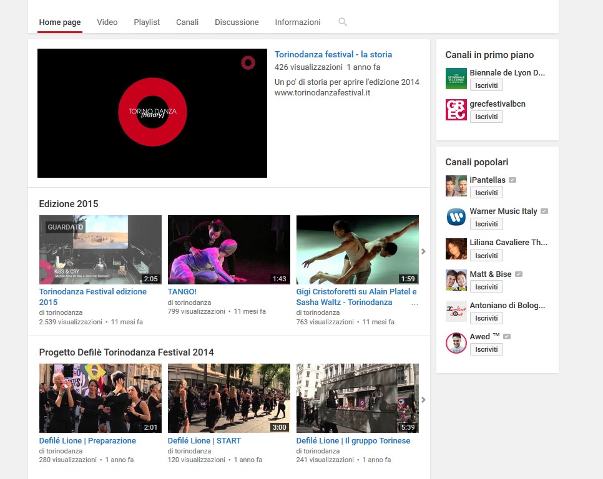
Task: Subscribe to Biennale de Lyon channel
Action: point(486,85)
